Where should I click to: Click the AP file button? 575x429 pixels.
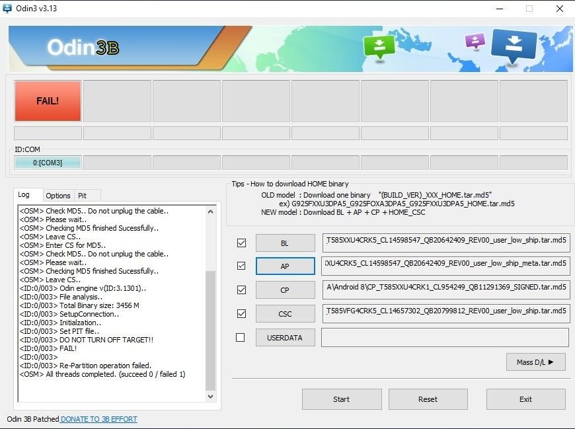coord(285,266)
